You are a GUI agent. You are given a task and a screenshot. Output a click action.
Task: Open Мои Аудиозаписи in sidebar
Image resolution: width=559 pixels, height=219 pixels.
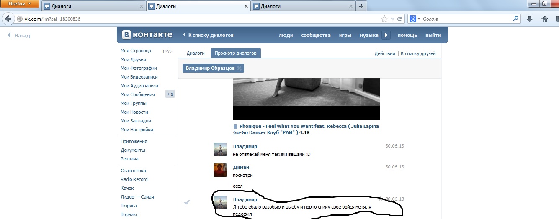coord(139,86)
